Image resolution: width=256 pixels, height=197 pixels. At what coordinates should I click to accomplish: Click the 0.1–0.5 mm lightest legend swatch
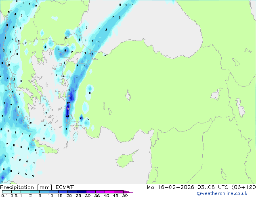[x=7, y=192]
